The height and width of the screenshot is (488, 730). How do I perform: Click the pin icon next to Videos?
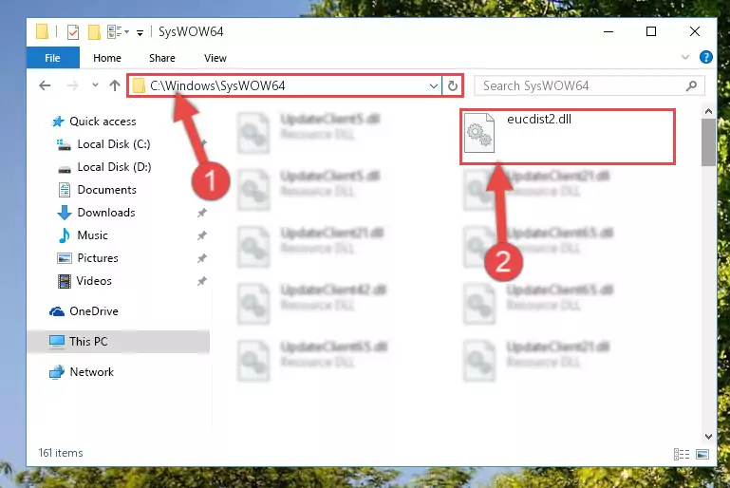201,281
